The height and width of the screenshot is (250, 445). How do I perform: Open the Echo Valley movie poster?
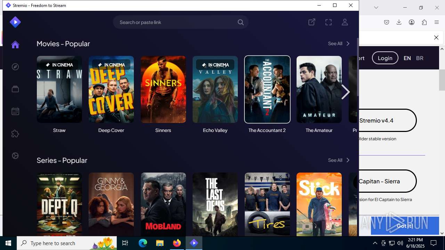215,89
